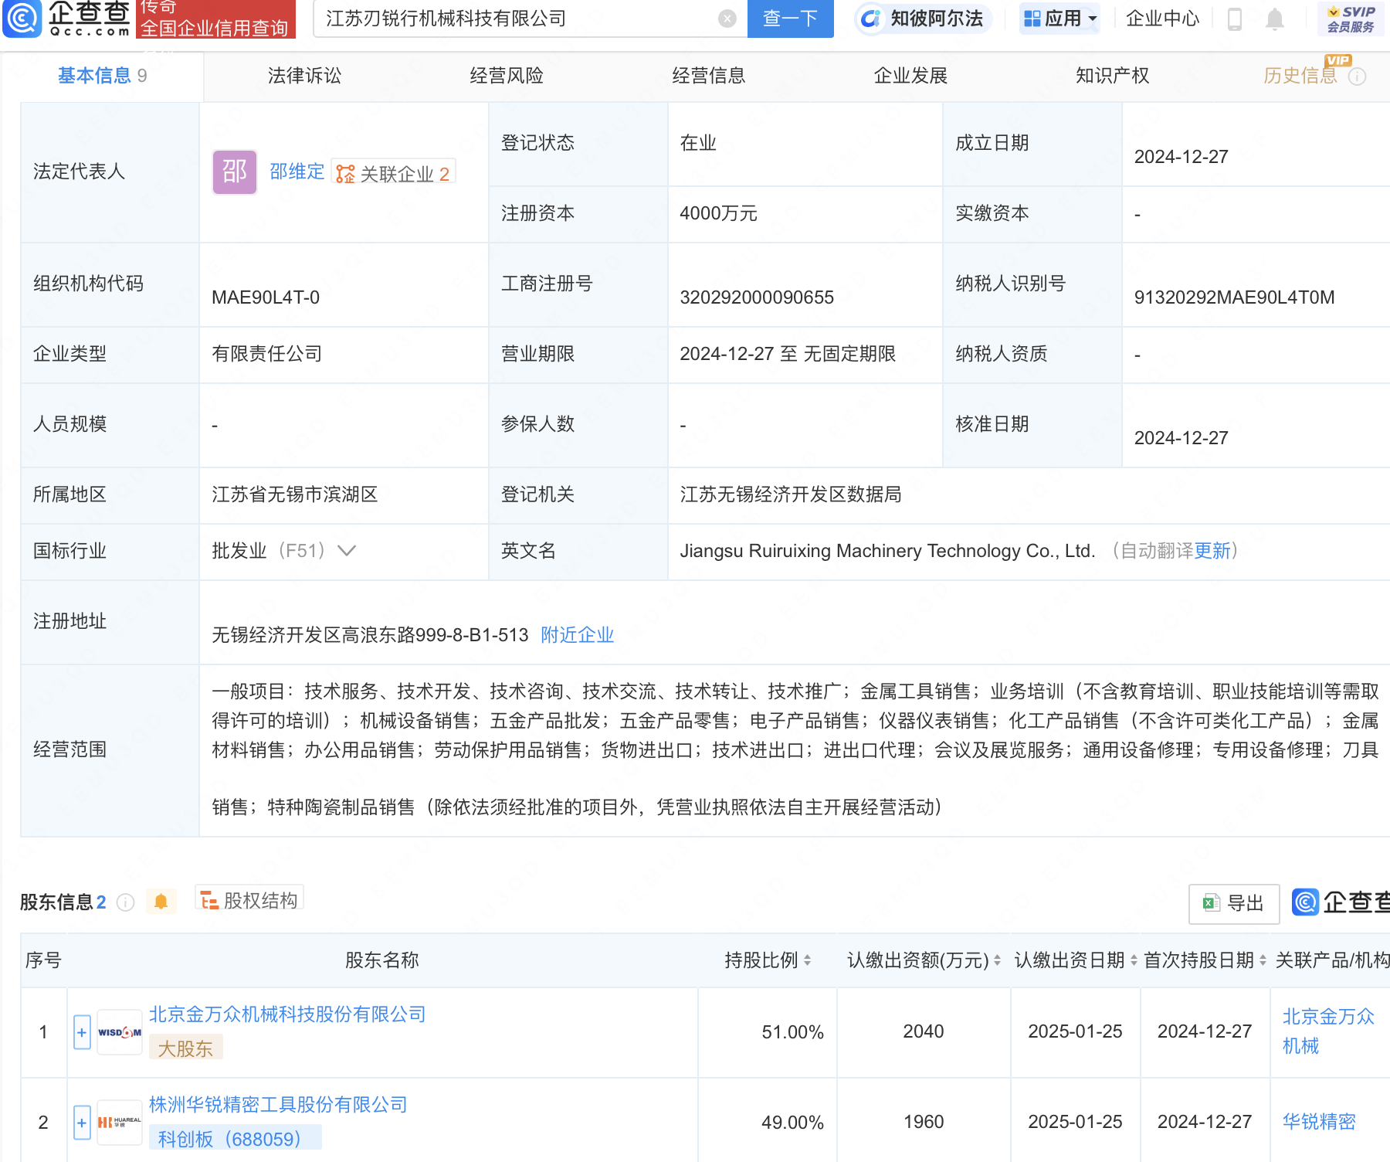Open the 附近企业 link

pos(577,635)
